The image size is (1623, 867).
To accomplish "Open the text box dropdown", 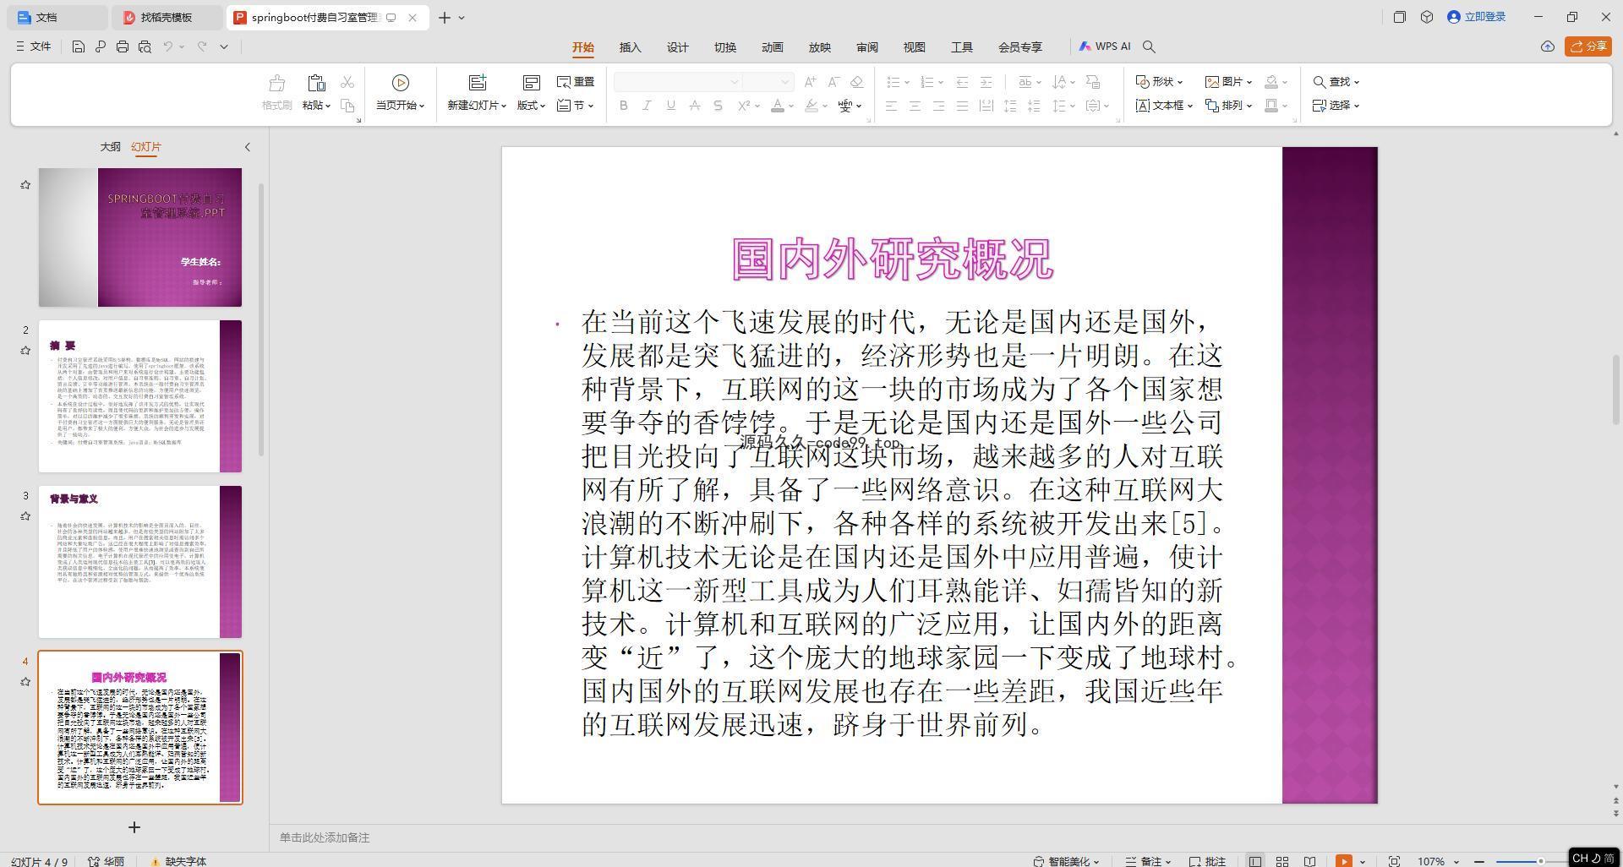I will coord(1164,106).
